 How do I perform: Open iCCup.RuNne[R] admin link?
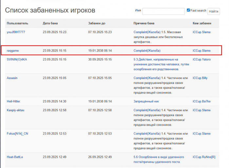tap(204, 157)
